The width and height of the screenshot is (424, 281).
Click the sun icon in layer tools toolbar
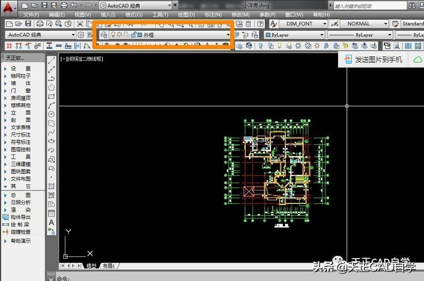click(317, 45)
